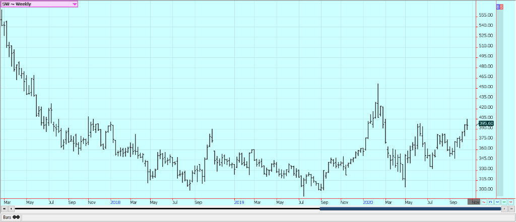Click the 2019 year label on the time axis
Viewport: 516px width, 222px height.
click(x=239, y=202)
